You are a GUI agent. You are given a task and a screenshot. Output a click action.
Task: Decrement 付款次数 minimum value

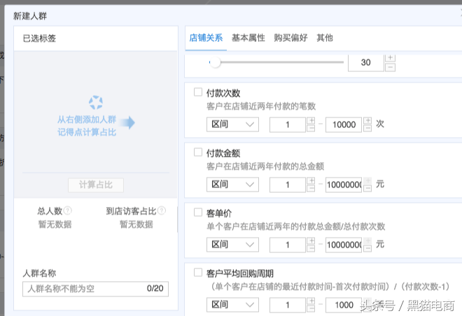(x=311, y=128)
